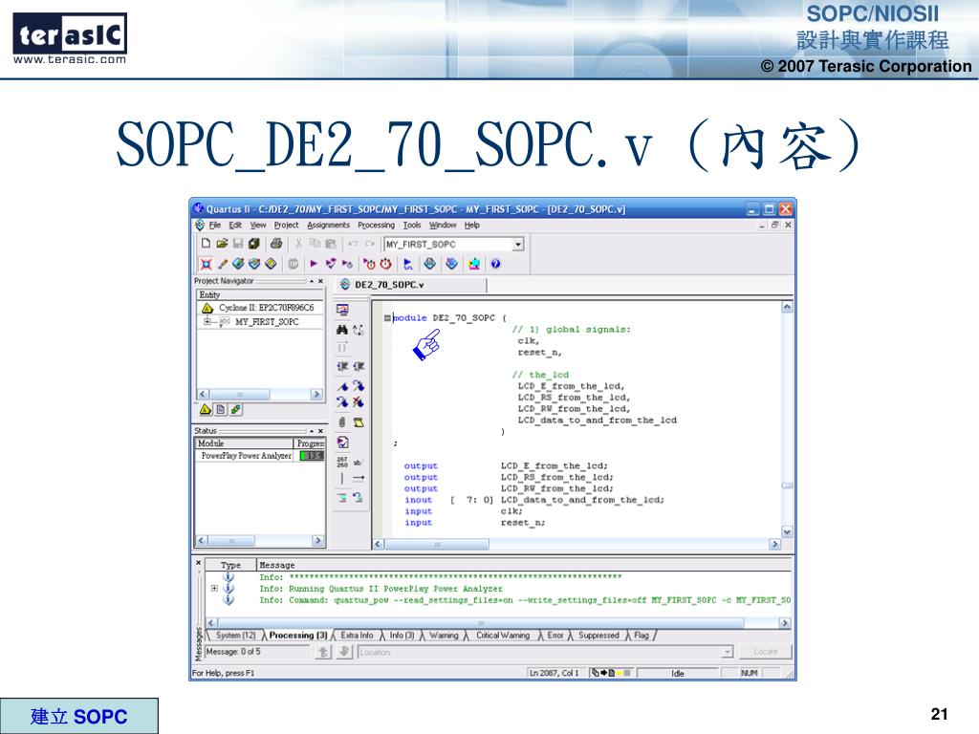Open the Help menu

point(472,225)
